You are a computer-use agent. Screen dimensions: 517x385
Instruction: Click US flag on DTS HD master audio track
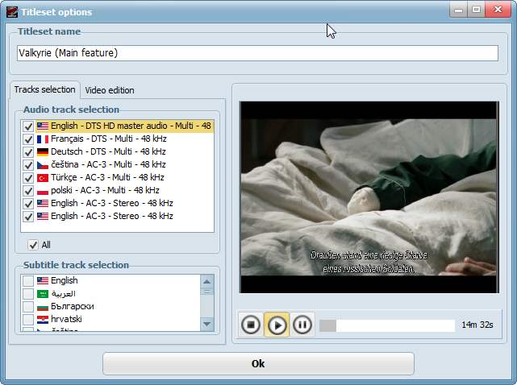click(43, 126)
